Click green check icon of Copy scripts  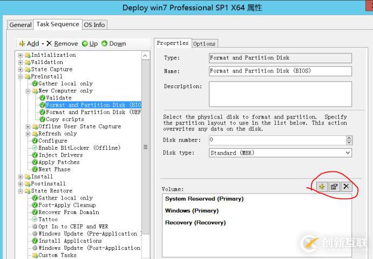click(x=42, y=119)
